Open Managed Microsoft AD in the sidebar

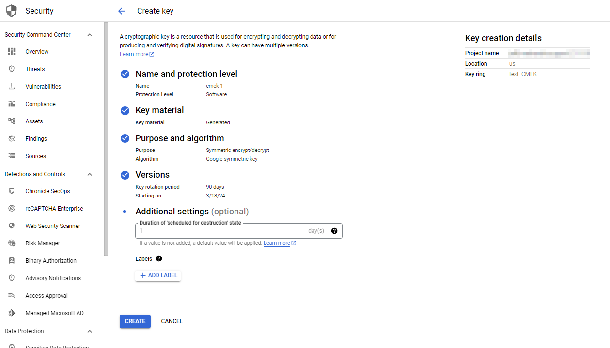click(x=55, y=313)
